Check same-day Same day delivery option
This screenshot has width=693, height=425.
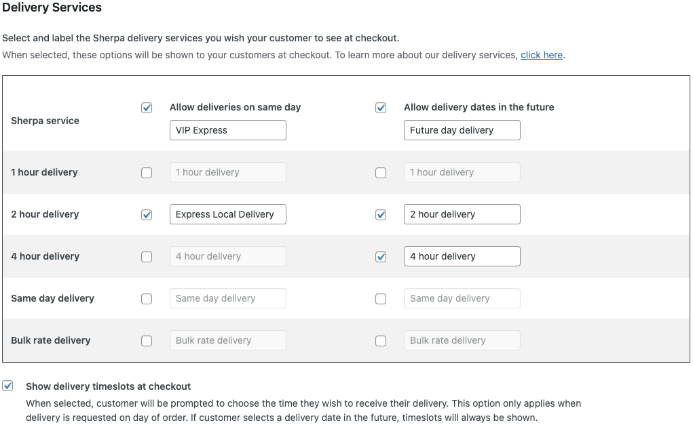pos(147,299)
